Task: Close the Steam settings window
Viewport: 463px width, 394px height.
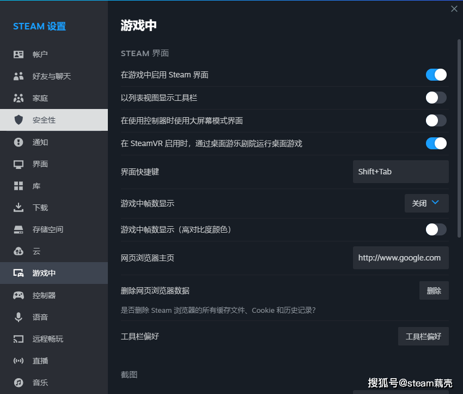Action: click(454, 9)
